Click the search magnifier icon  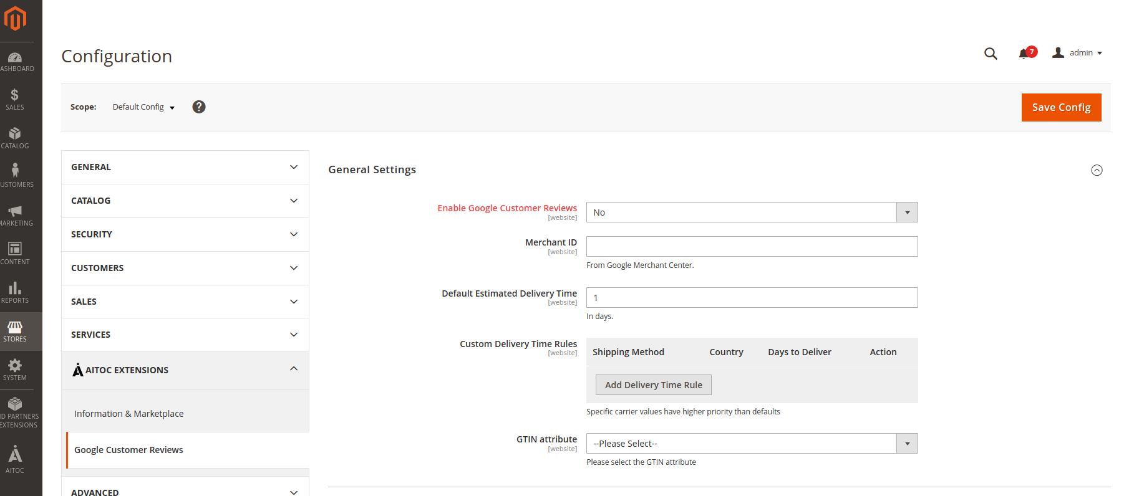(991, 54)
